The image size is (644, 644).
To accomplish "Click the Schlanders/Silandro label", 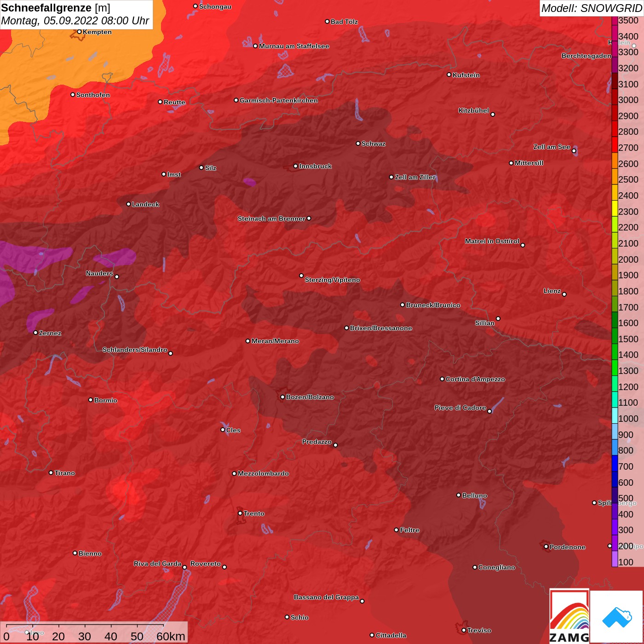I will click(135, 350).
